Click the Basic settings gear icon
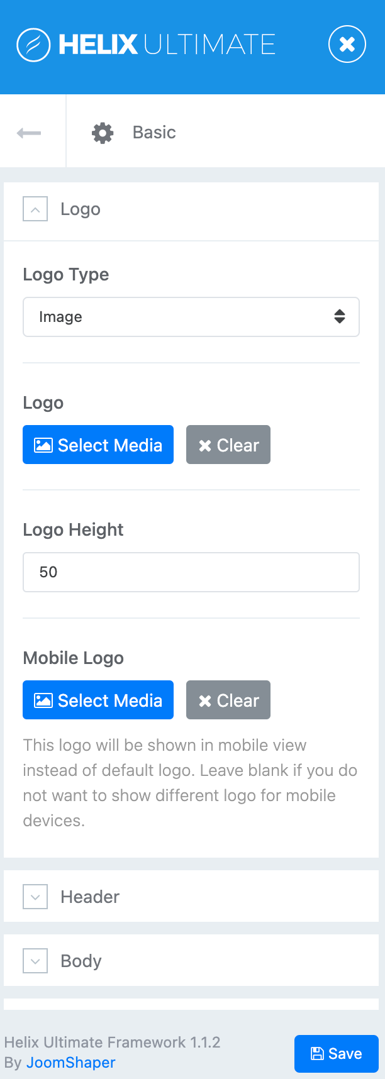This screenshot has height=1079, width=385. (x=103, y=133)
